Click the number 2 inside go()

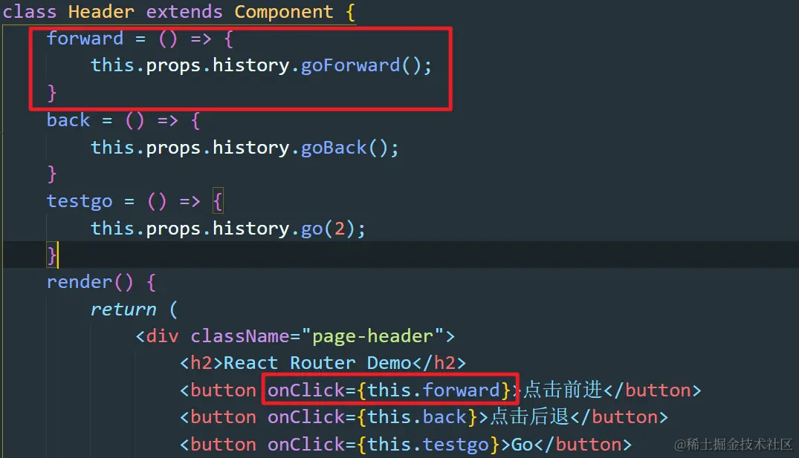coord(340,229)
